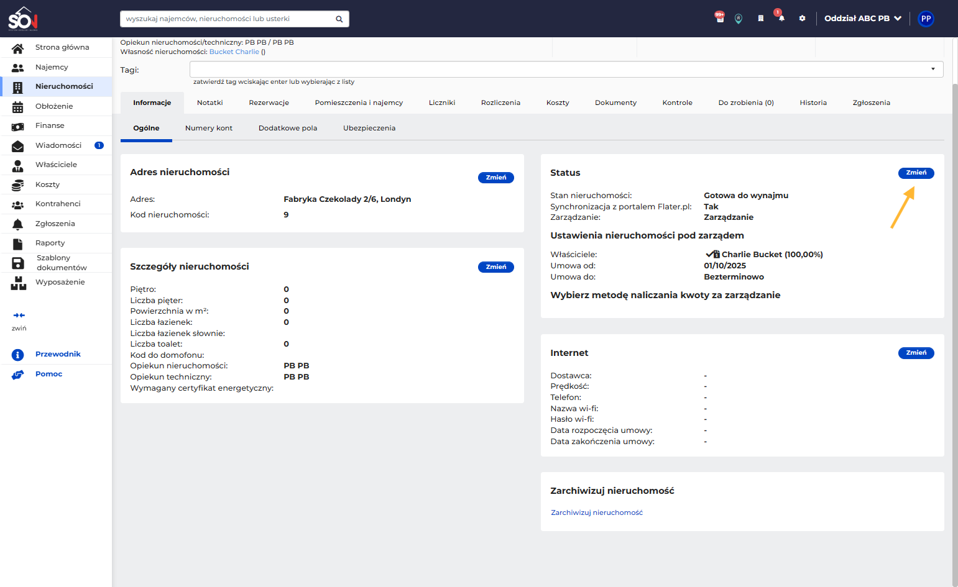
Task: Open Strona główna via house icon
Action: 18,48
